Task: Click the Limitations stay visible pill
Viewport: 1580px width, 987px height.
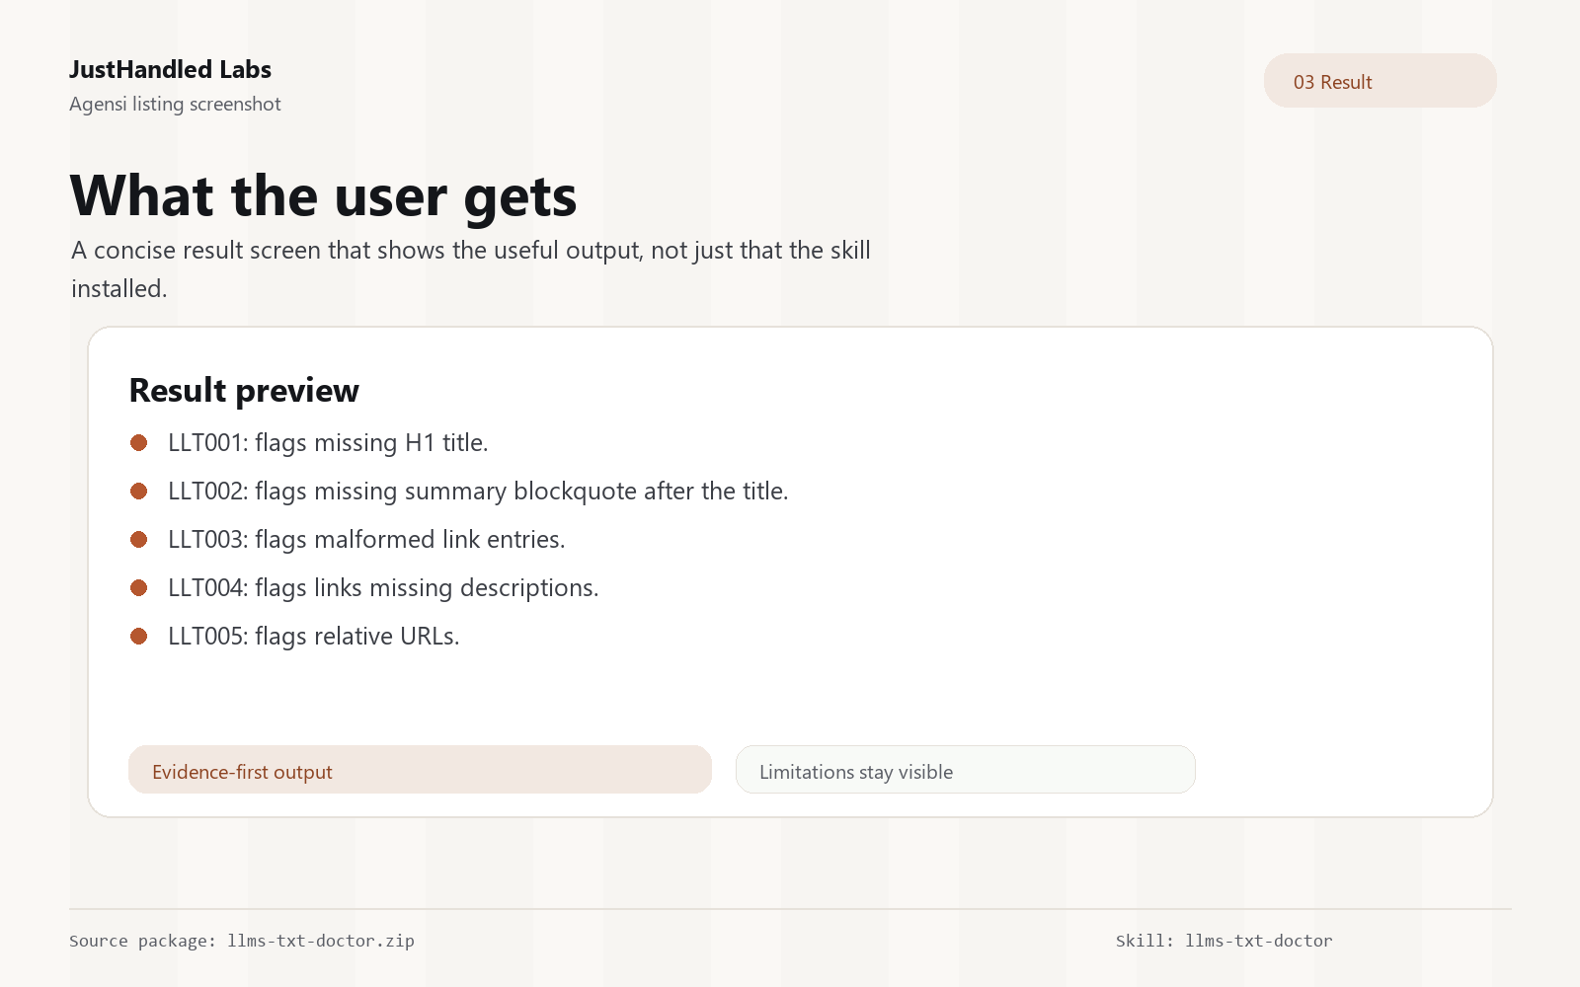Action: (x=965, y=770)
